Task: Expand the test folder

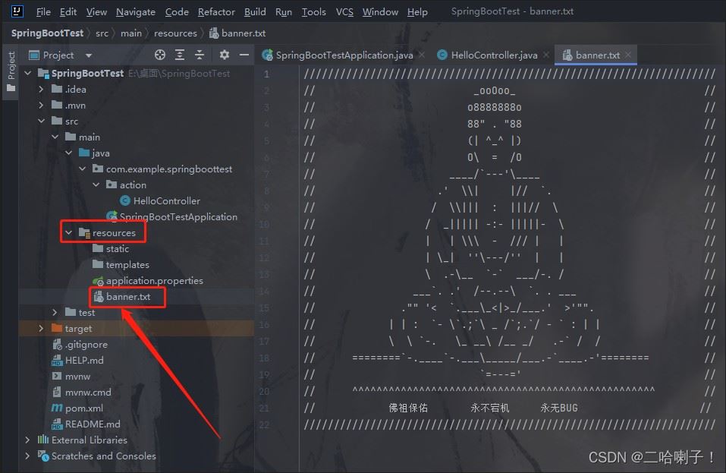Action: (55, 312)
